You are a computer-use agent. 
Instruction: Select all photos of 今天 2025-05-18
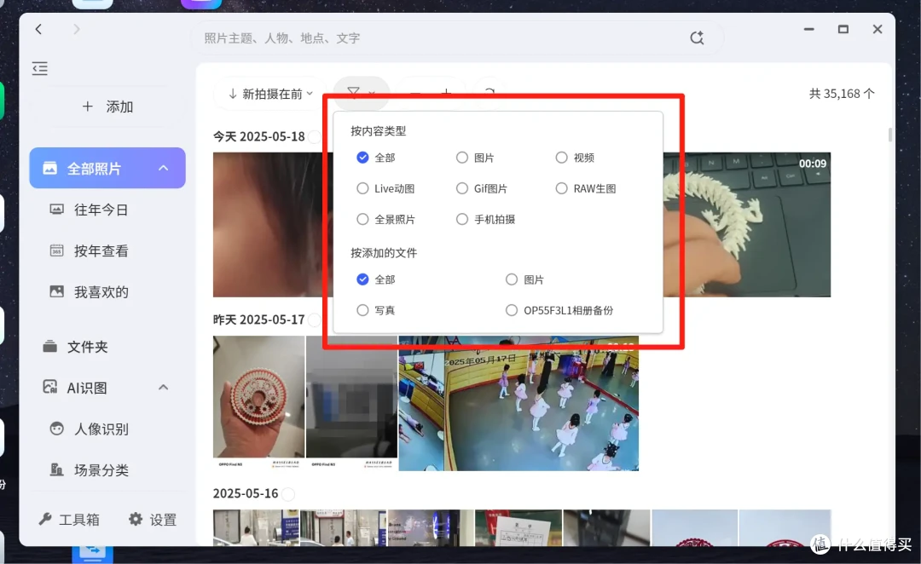point(315,137)
